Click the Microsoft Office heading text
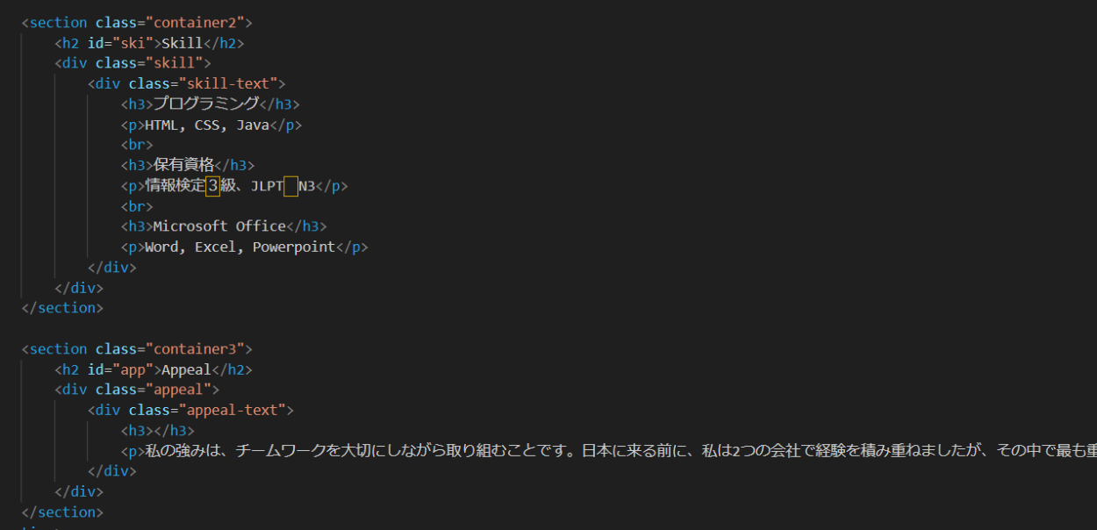The image size is (1097, 530). click(219, 226)
